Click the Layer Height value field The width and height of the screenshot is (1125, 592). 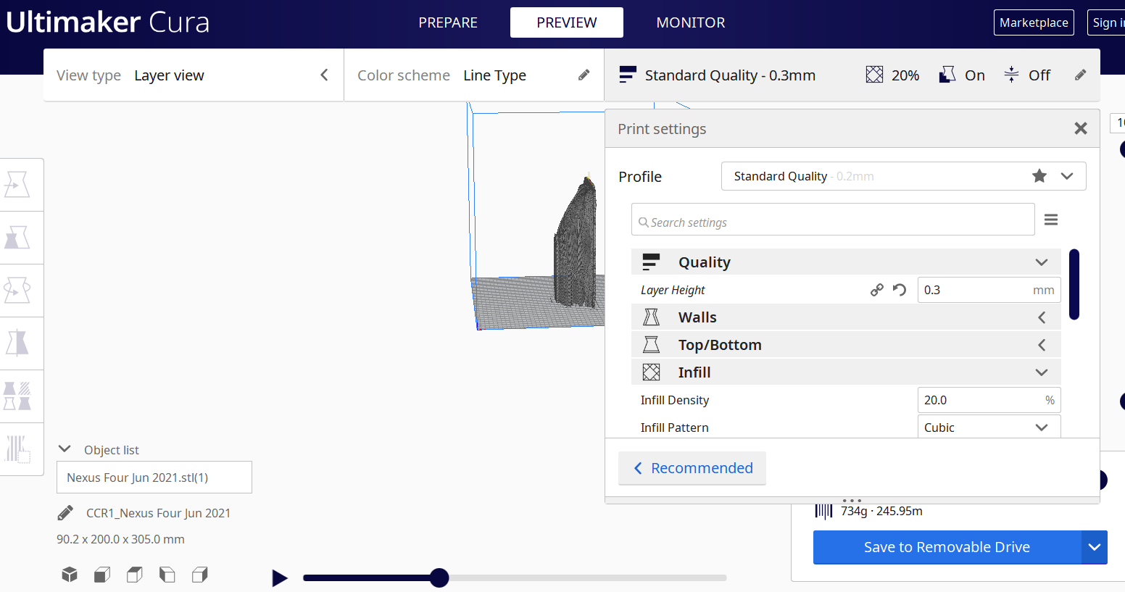(989, 290)
